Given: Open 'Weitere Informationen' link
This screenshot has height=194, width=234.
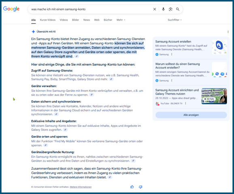Looking at the screenshot, I should [x=81, y=187].
